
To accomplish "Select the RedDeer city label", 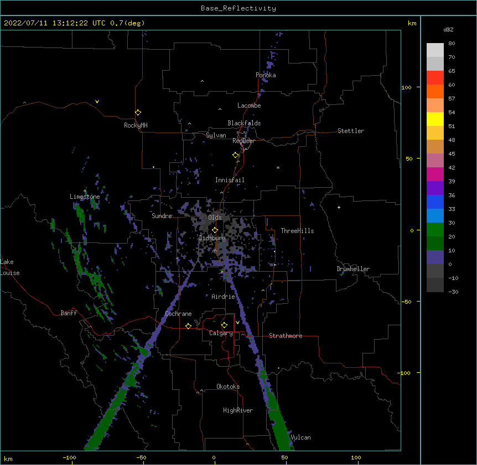I will point(243,141).
